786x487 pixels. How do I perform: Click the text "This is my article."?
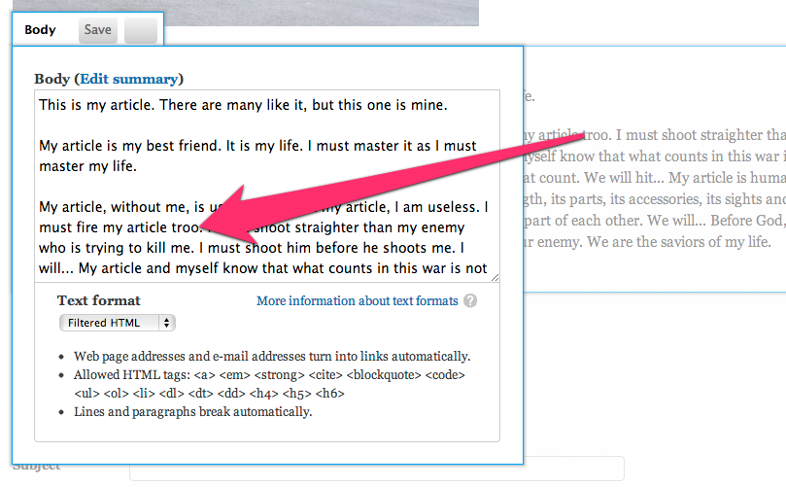(x=97, y=105)
